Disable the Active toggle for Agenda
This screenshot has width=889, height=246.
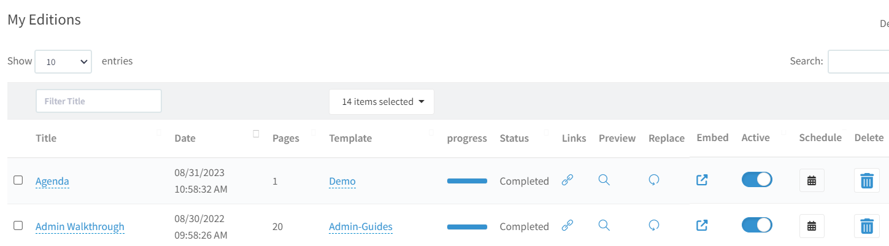tap(757, 180)
